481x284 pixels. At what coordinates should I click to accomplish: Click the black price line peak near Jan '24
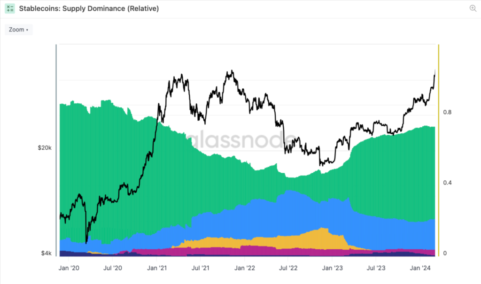click(x=434, y=71)
